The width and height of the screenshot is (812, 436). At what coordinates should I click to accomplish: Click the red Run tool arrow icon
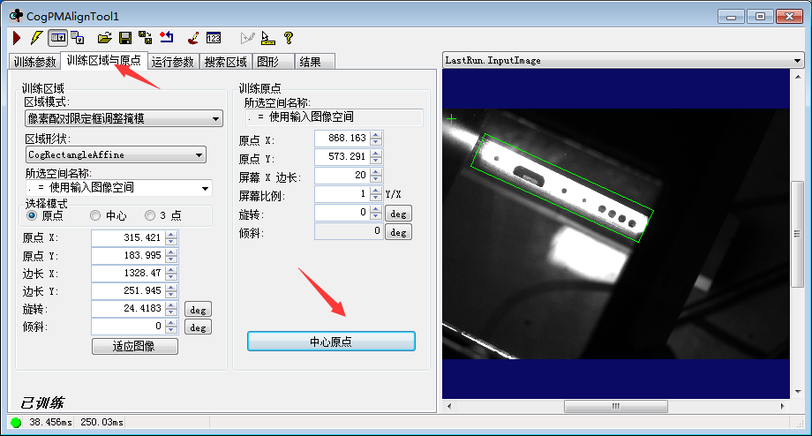pyautogui.click(x=17, y=38)
